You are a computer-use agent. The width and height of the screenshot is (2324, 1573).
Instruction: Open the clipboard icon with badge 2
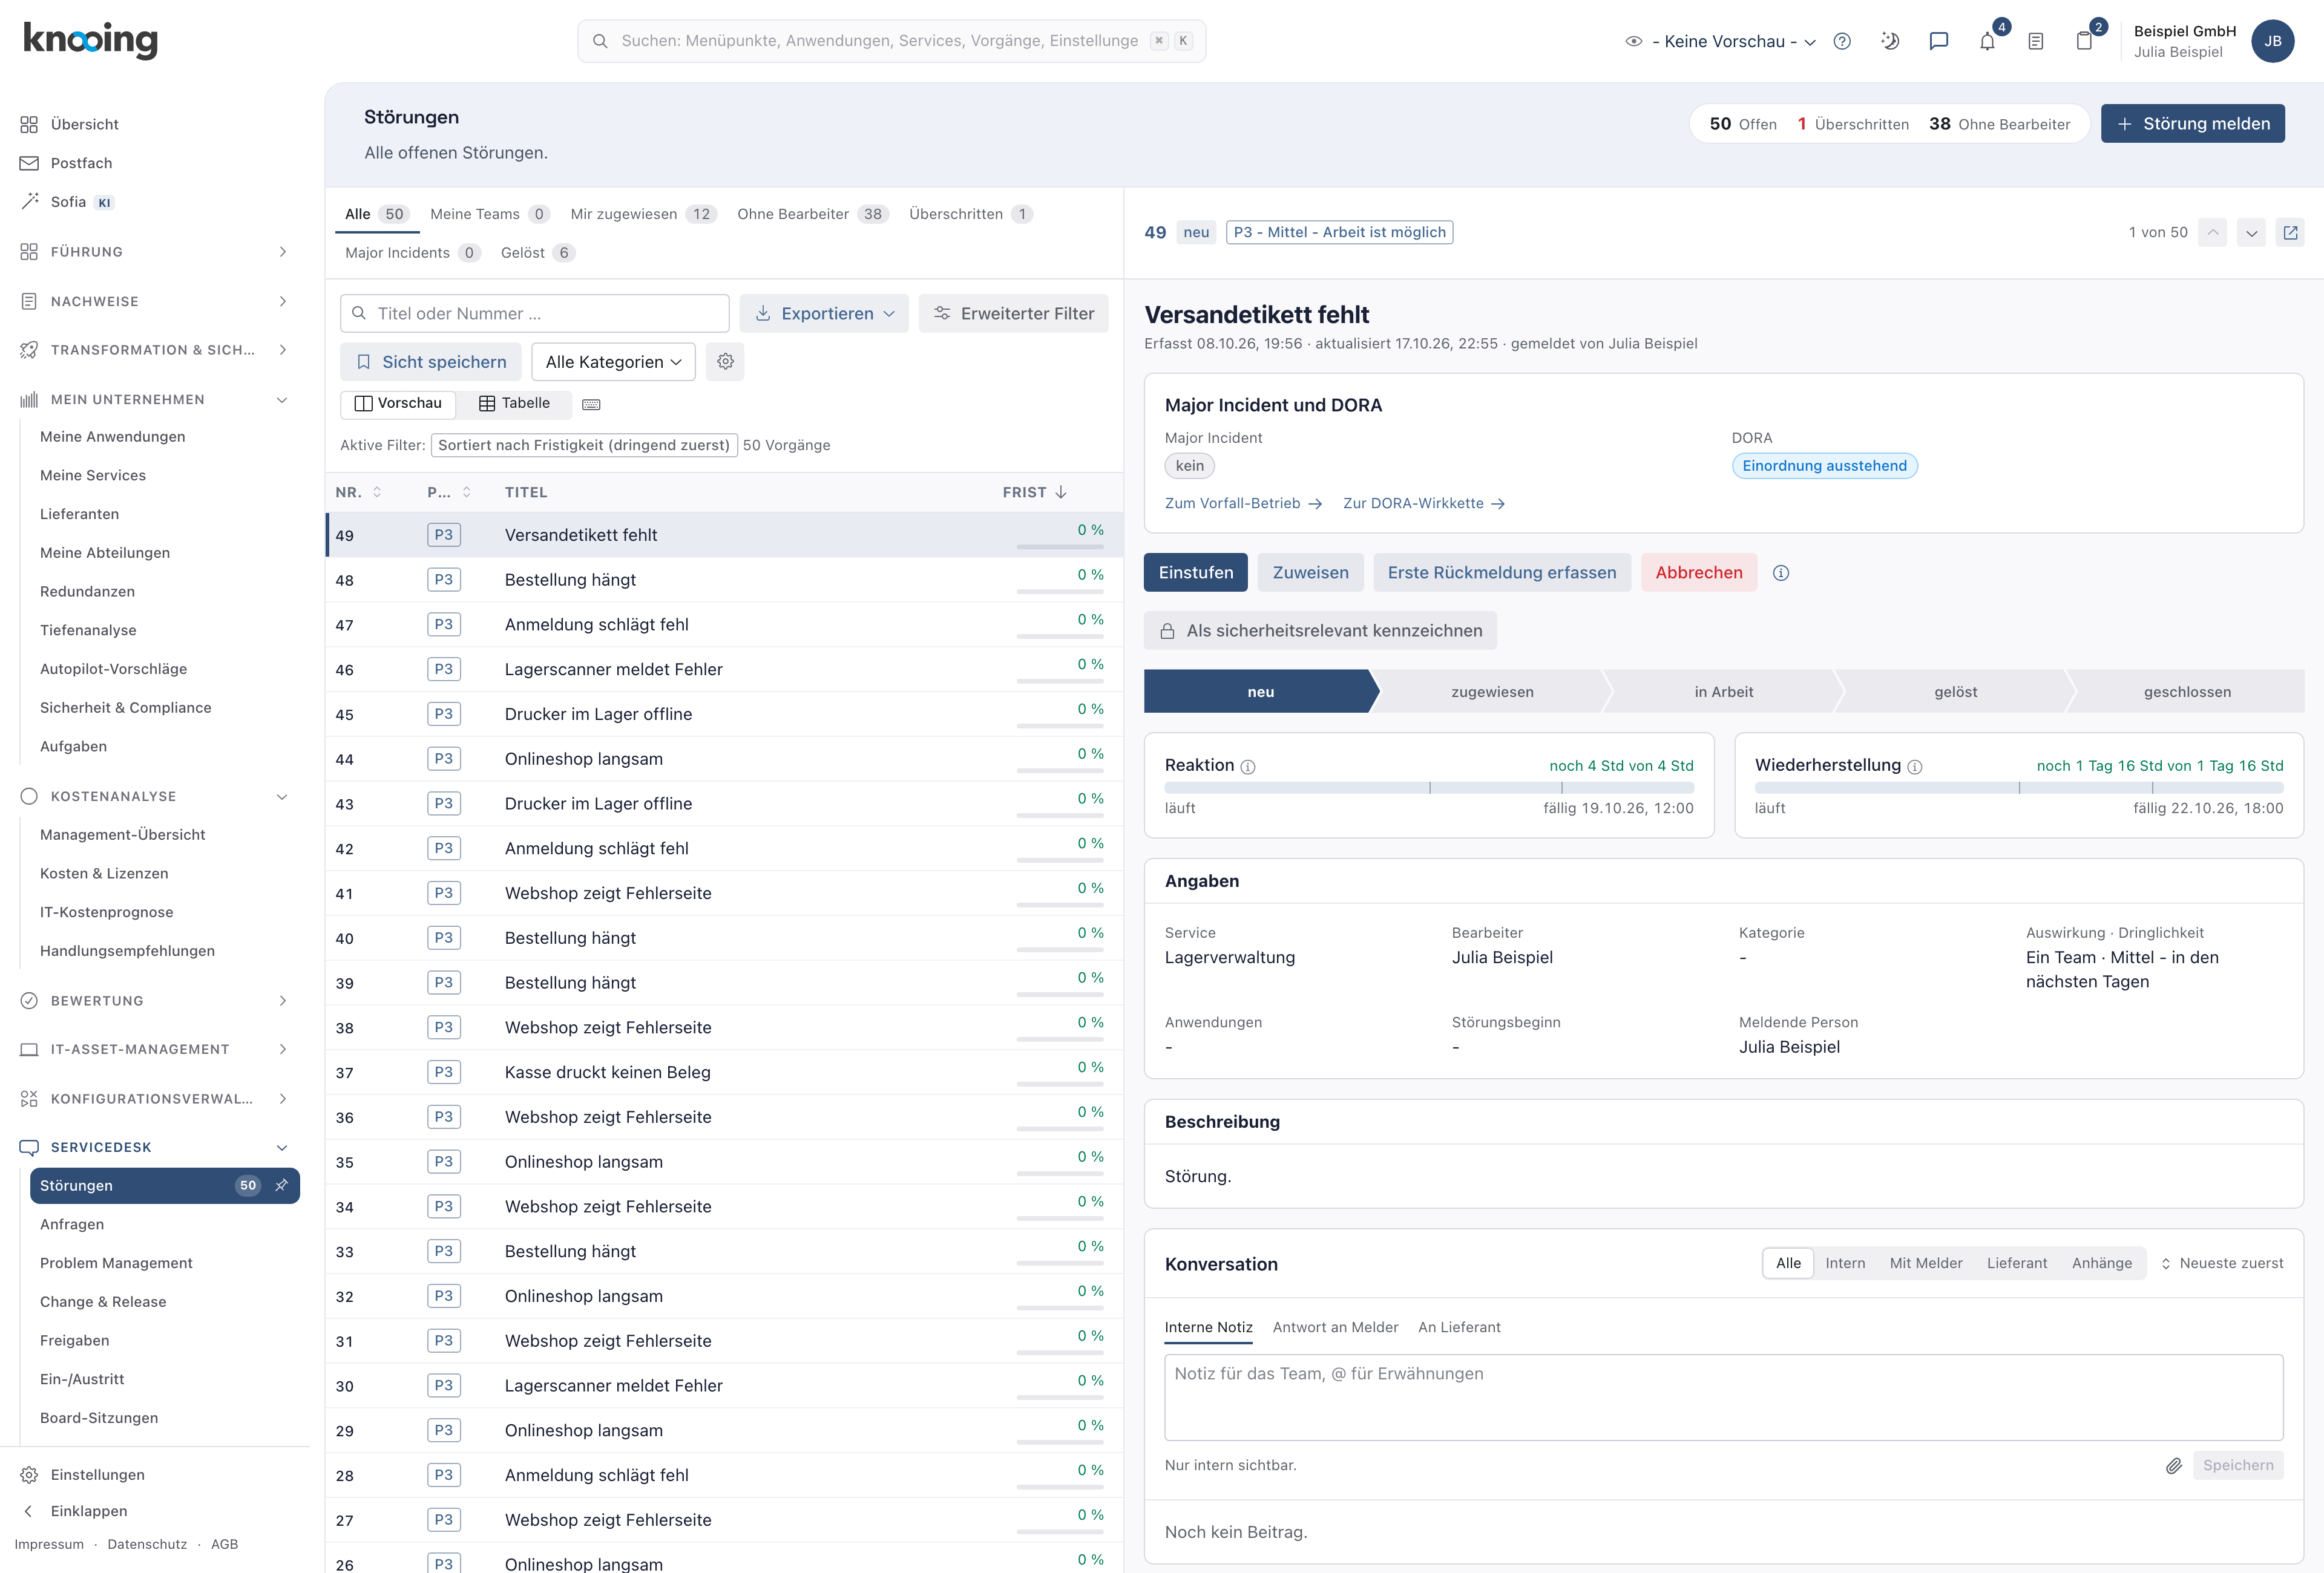2084,41
